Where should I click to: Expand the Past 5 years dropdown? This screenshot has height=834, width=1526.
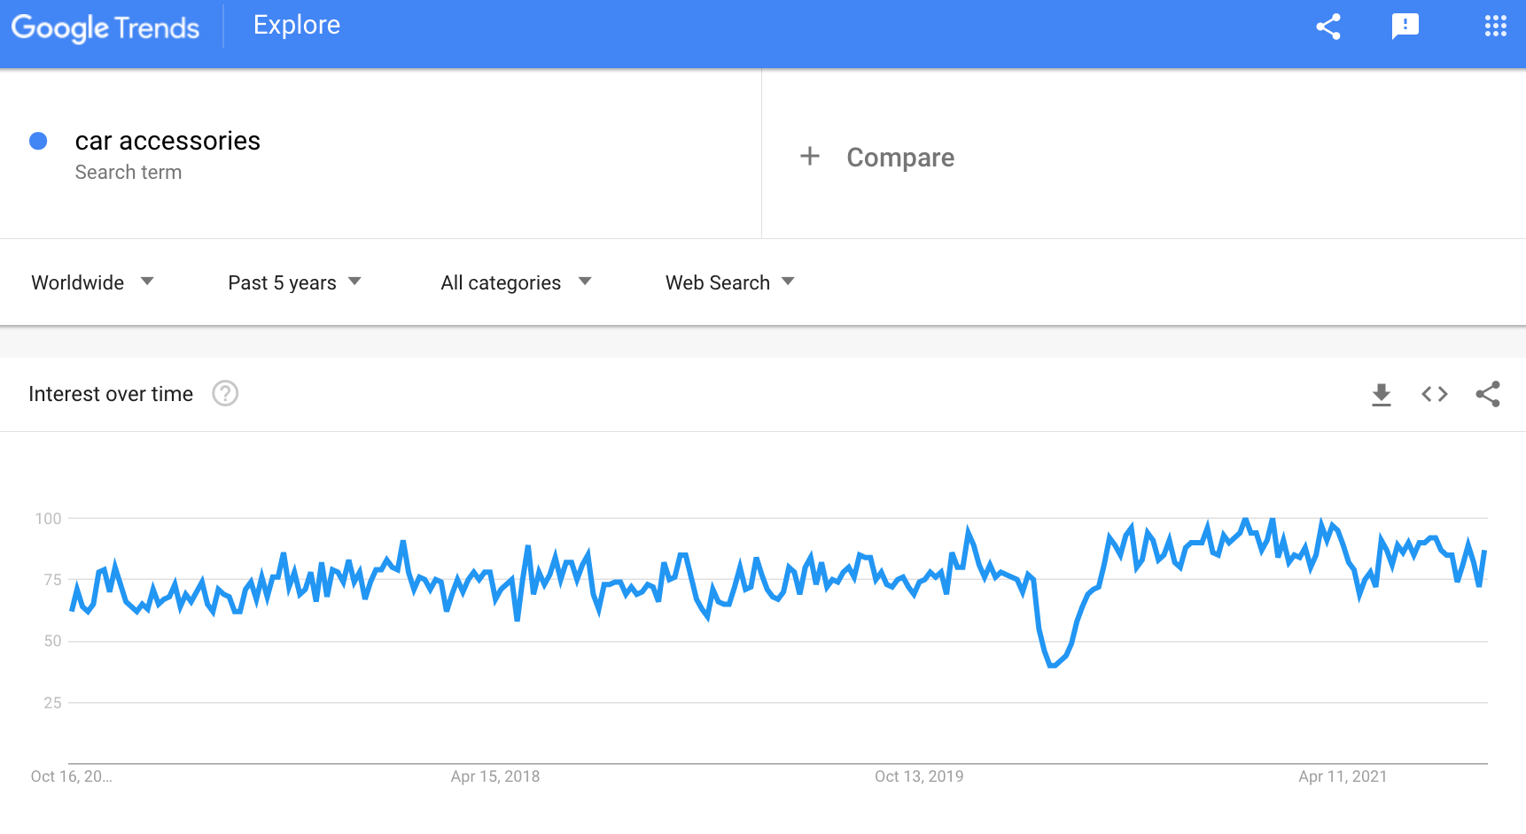pos(294,282)
